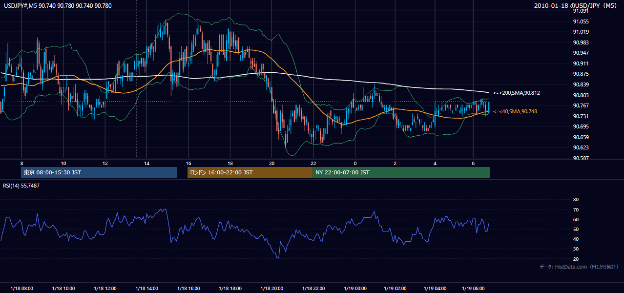The height and width of the screenshot is (293, 624).
Task: Click the 1/18 14:00 time axis label
Action: pyautogui.click(x=147, y=288)
